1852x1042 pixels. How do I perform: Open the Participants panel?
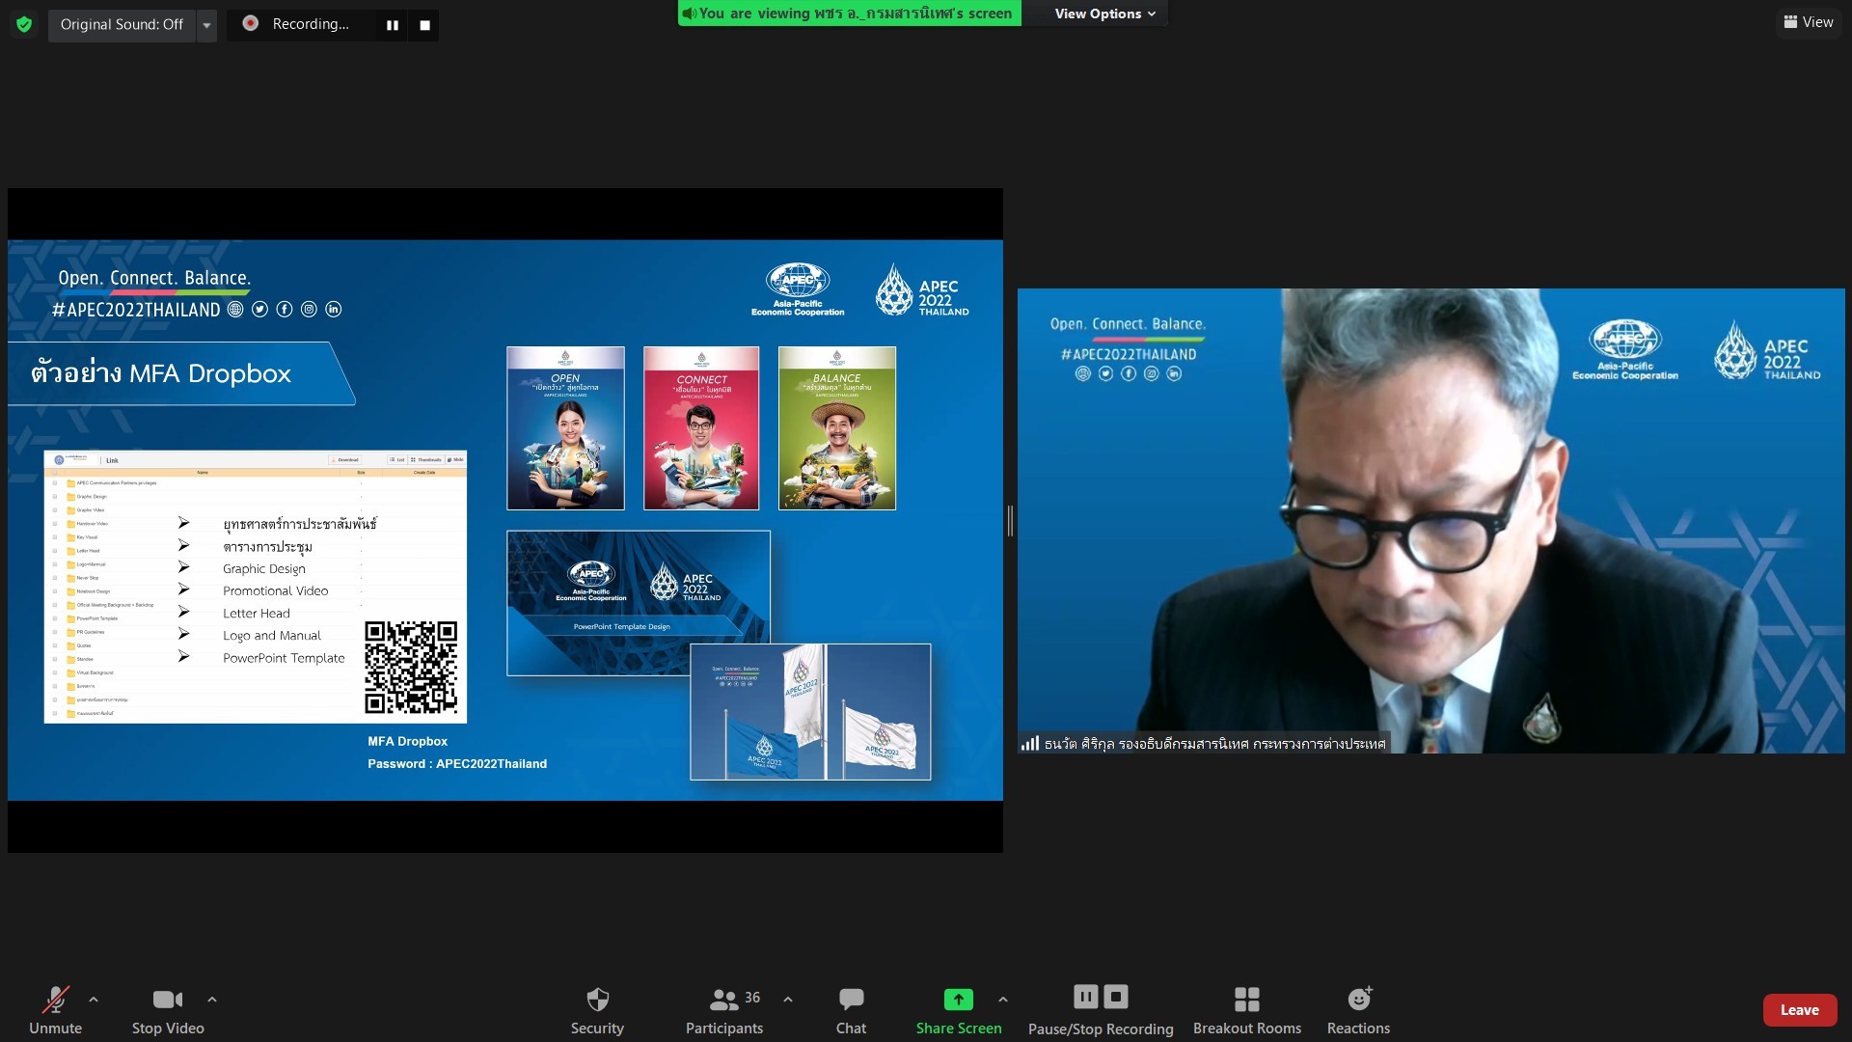pyautogui.click(x=724, y=1009)
